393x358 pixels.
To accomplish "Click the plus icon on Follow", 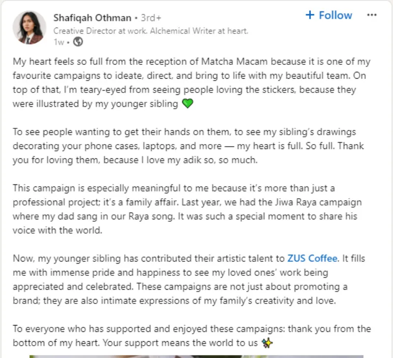I will (x=309, y=15).
